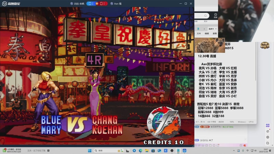Click prize line 冠军12888 亚军5888 季军3888
274x154 pixels.
pos(221,108)
